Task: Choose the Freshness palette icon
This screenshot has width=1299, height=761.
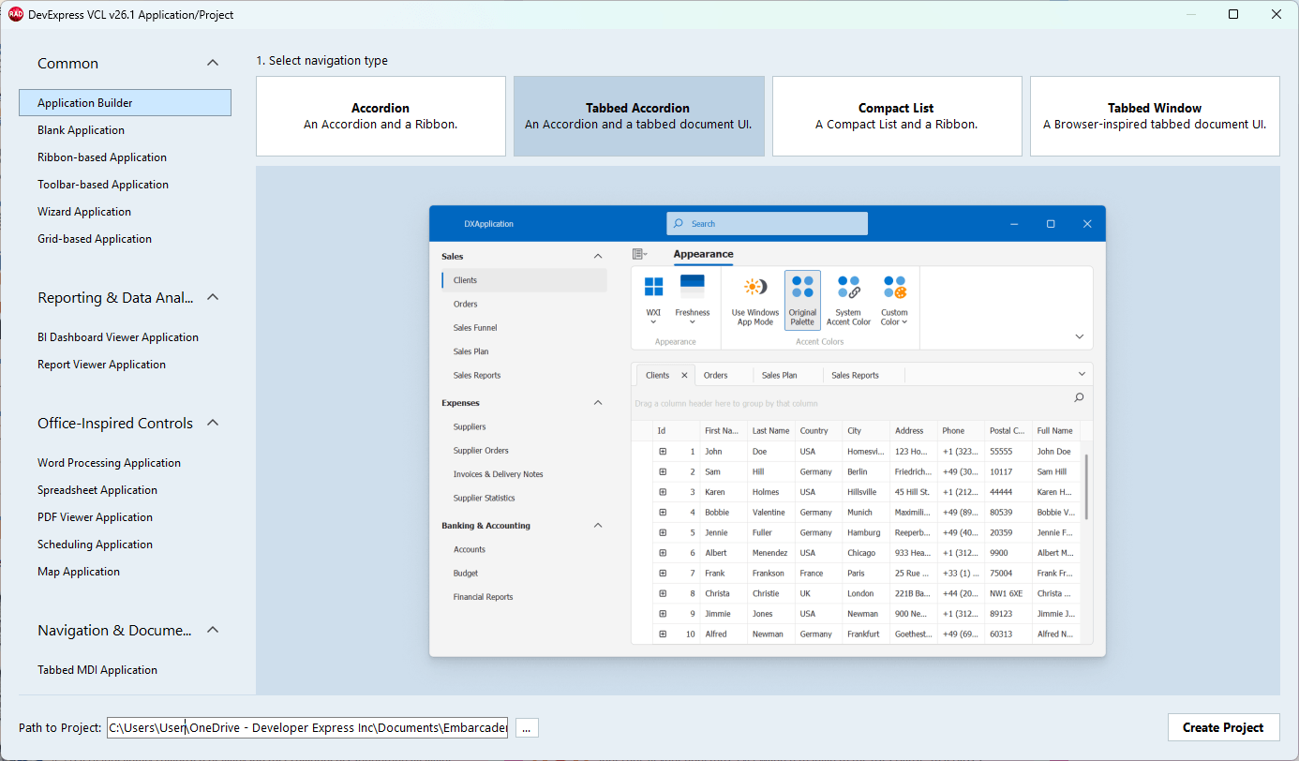Action: pos(693,287)
